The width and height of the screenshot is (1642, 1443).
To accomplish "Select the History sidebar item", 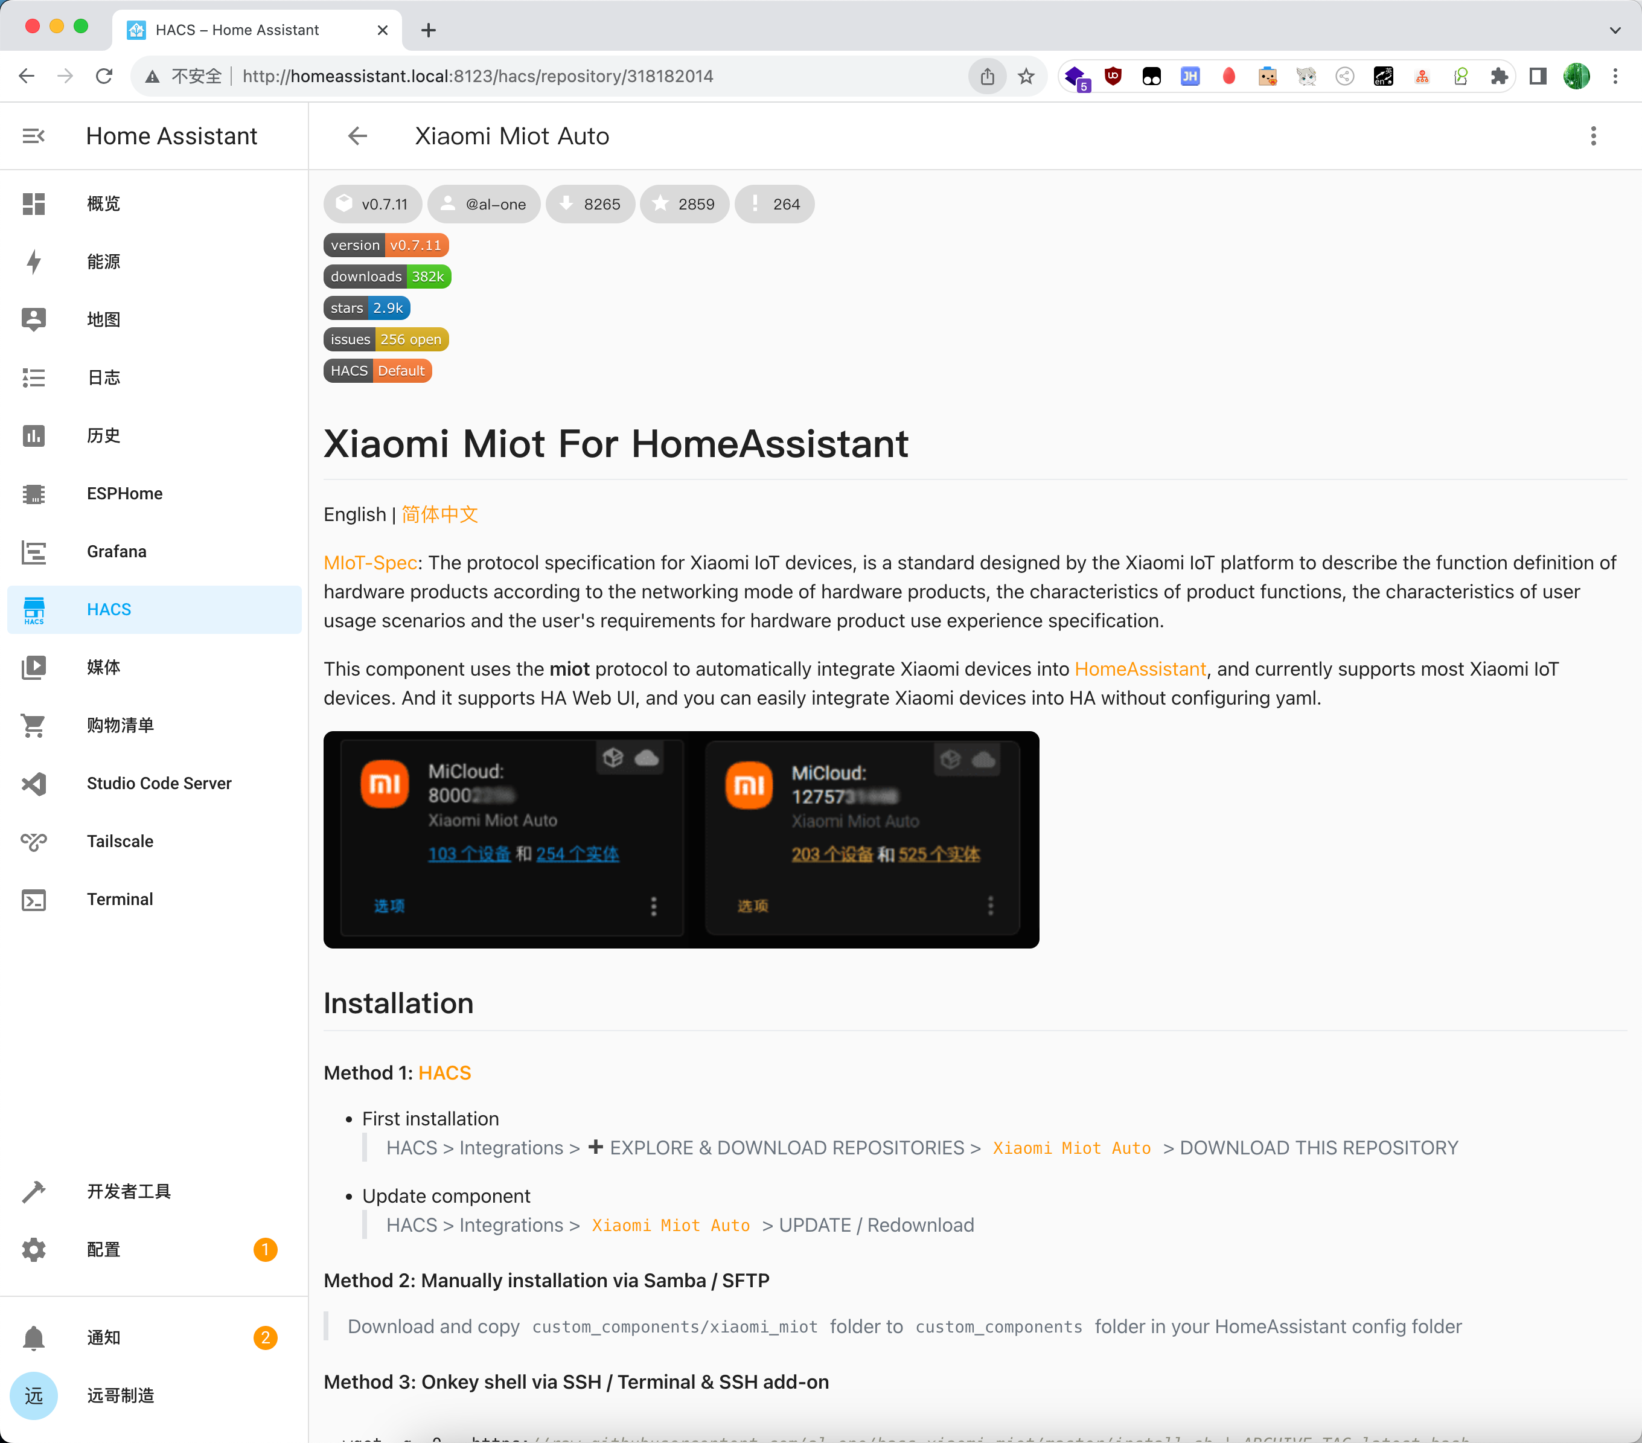I will (x=104, y=435).
